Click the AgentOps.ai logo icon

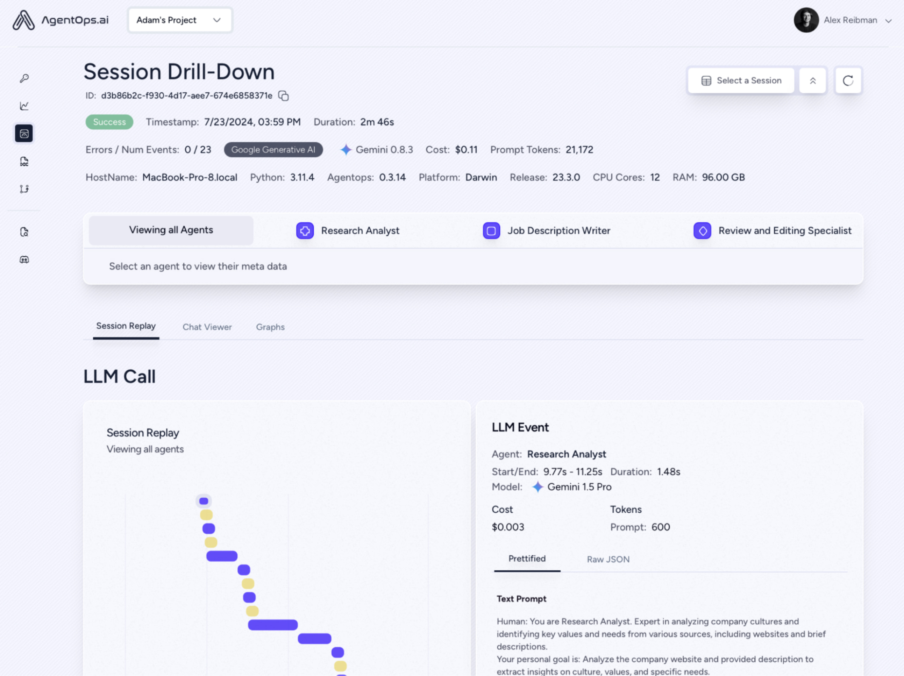[x=23, y=20]
